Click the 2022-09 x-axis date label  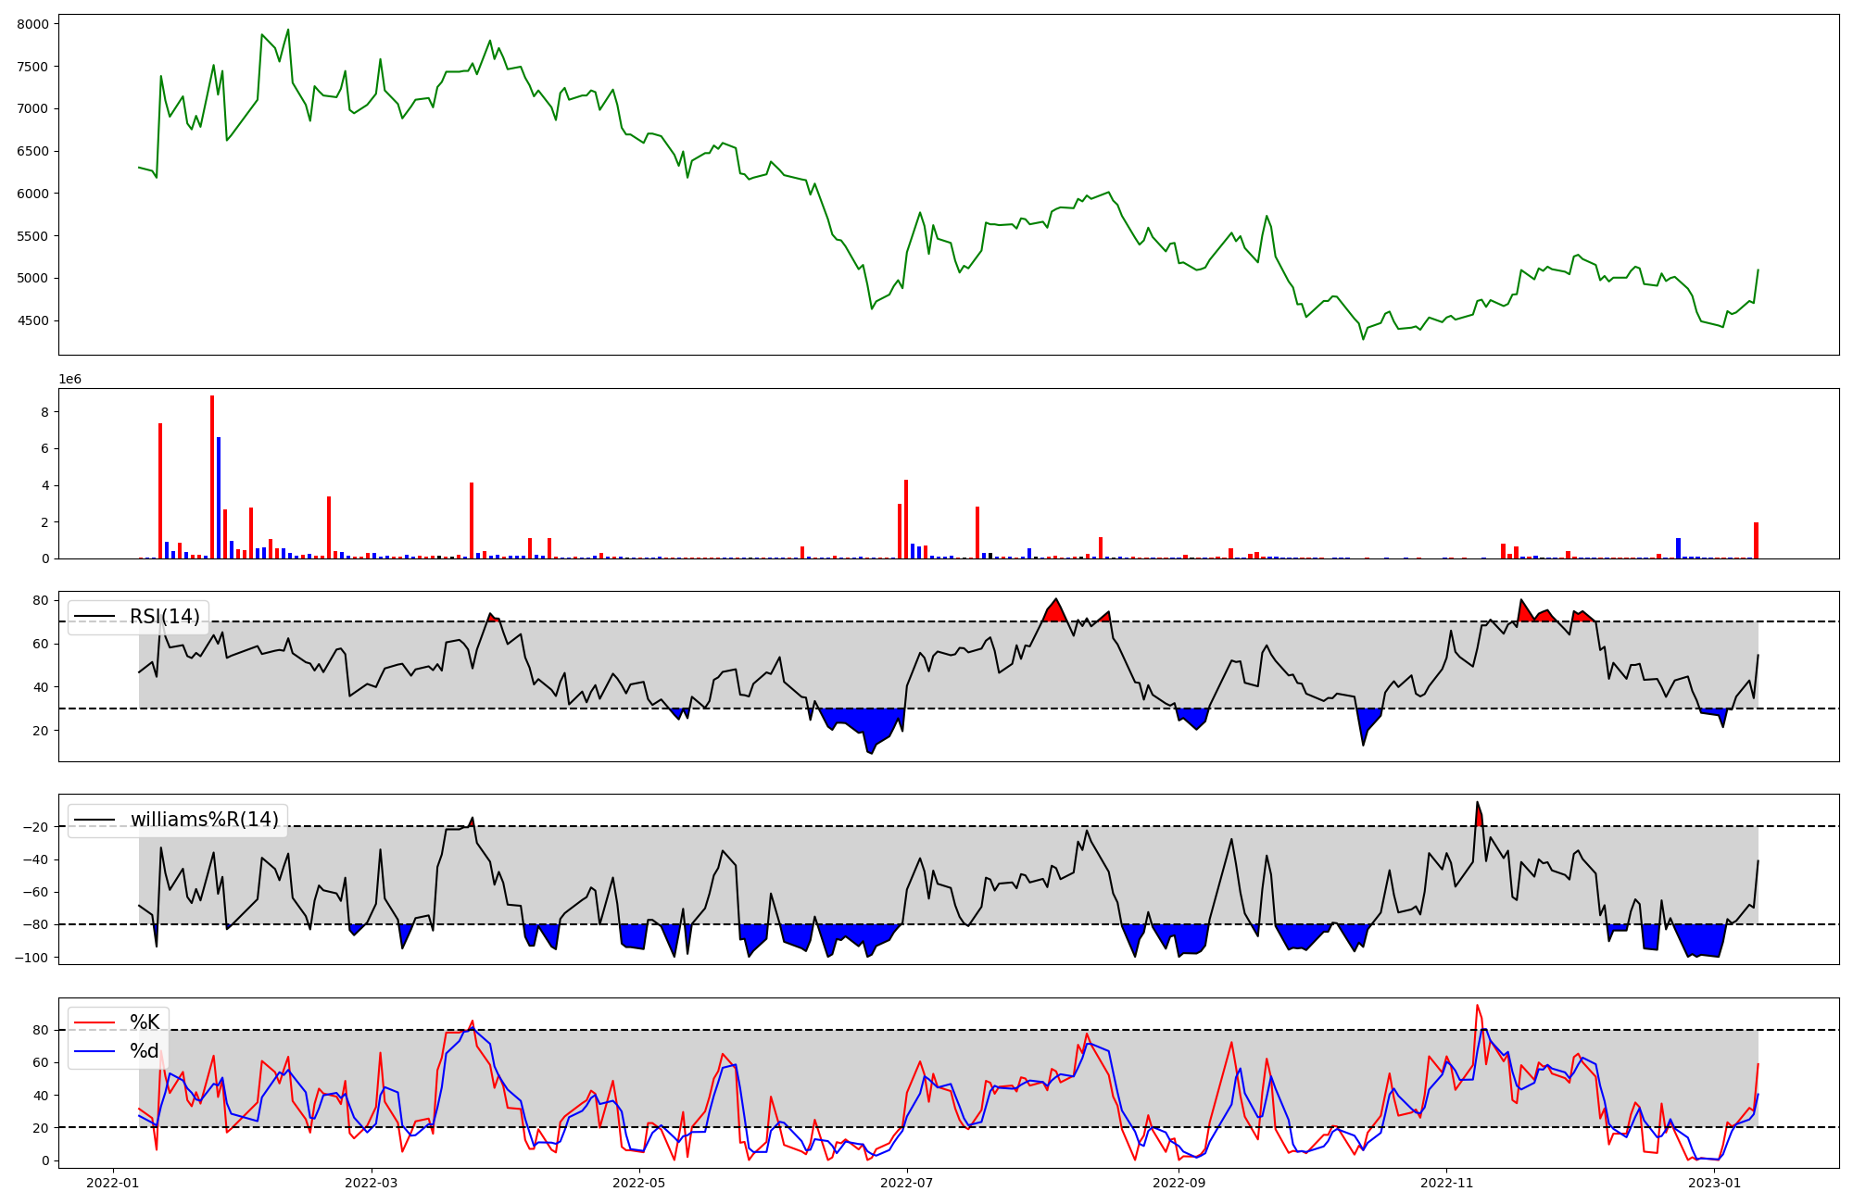tap(1179, 1183)
